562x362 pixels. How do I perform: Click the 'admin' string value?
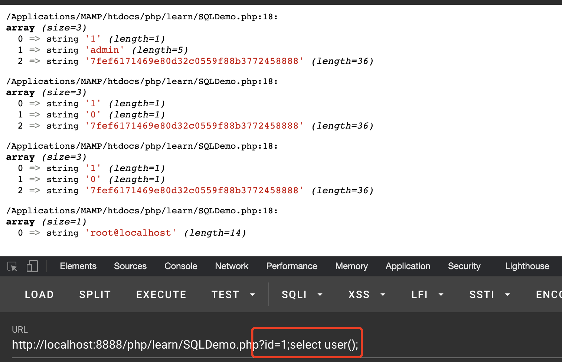click(x=105, y=50)
